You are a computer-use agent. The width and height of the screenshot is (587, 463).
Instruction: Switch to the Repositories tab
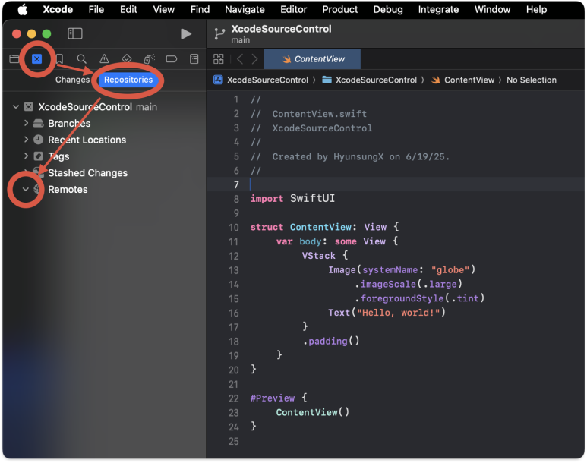pyautogui.click(x=128, y=80)
